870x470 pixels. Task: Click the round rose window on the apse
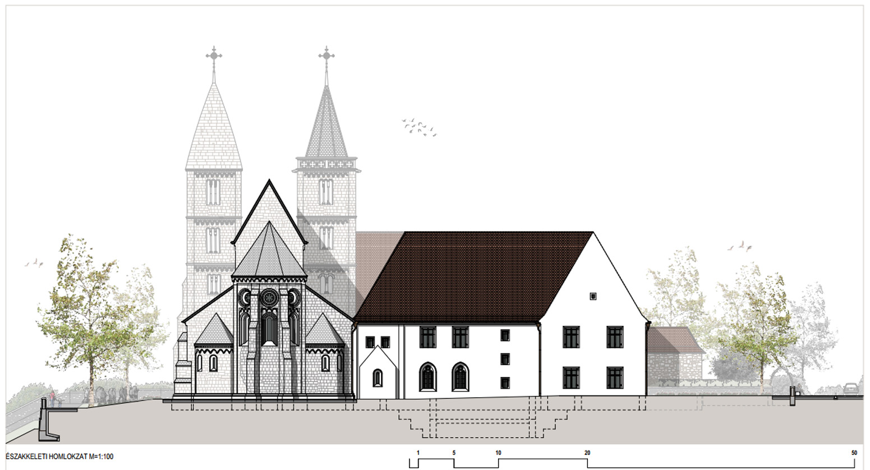click(269, 296)
